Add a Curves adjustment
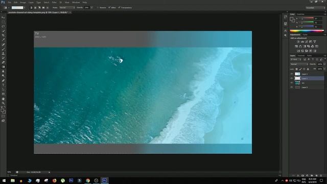The image size is (327, 184). (x=307, y=42)
